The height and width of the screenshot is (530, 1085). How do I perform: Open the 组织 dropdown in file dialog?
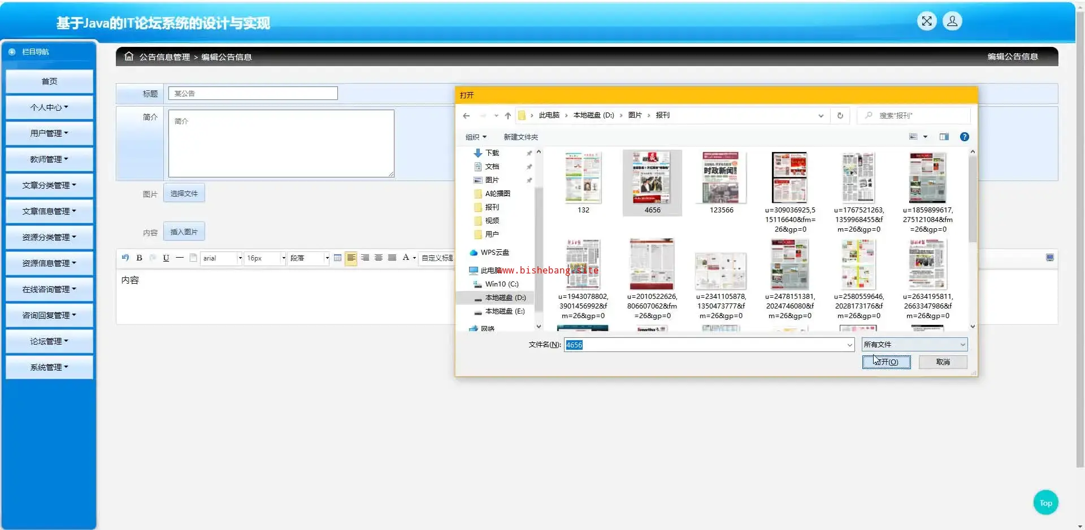[x=476, y=137]
